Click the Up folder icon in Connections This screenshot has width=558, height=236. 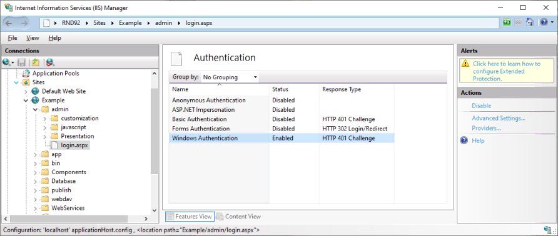click(x=35, y=63)
